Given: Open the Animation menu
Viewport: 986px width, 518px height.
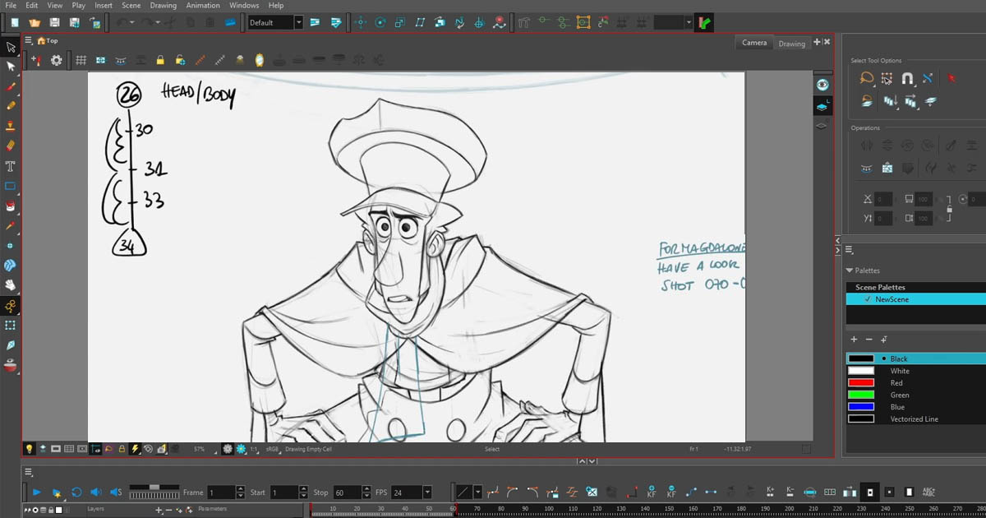Looking at the screenshot, I should (203, 5).
